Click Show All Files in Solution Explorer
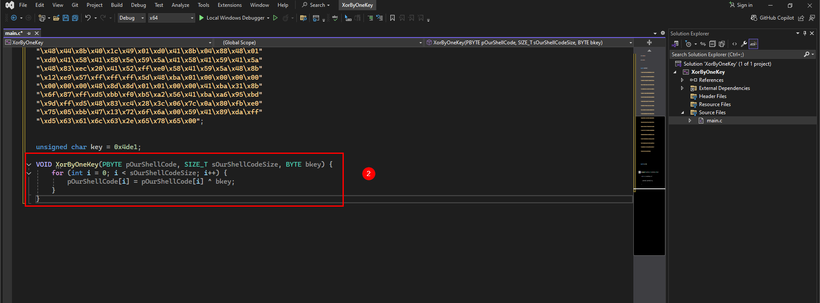The width and height of the screenshot is (820, 303). click(722, 44)
